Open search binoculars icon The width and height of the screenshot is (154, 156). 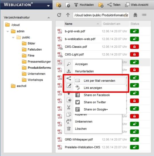click(135, 15)
